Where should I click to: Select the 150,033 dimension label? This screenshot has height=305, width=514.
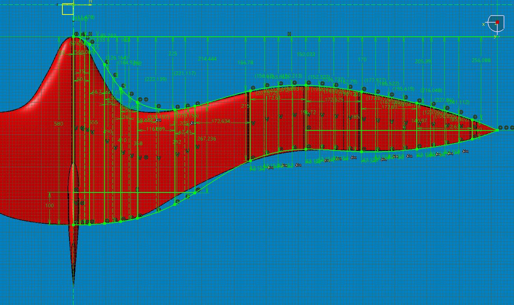pyautogui.click(x=306, y=54)
